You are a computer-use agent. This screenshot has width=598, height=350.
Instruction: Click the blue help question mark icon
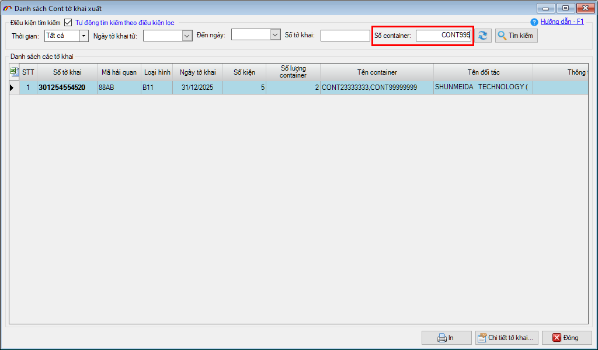[x=534, y=22]
